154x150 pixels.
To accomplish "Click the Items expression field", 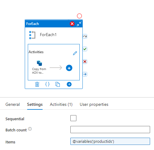I will [110, 141].
